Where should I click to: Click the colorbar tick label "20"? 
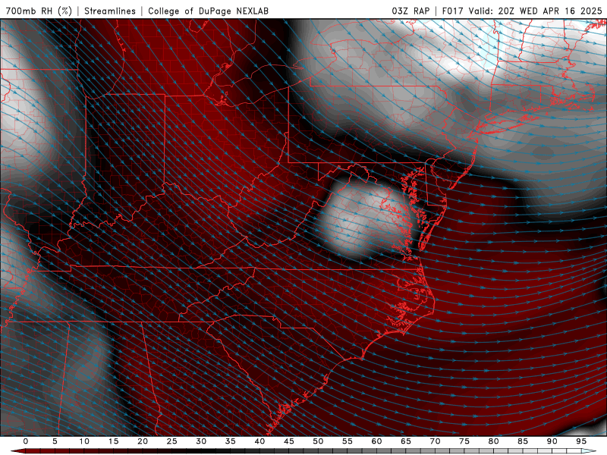tap(143, 441)
